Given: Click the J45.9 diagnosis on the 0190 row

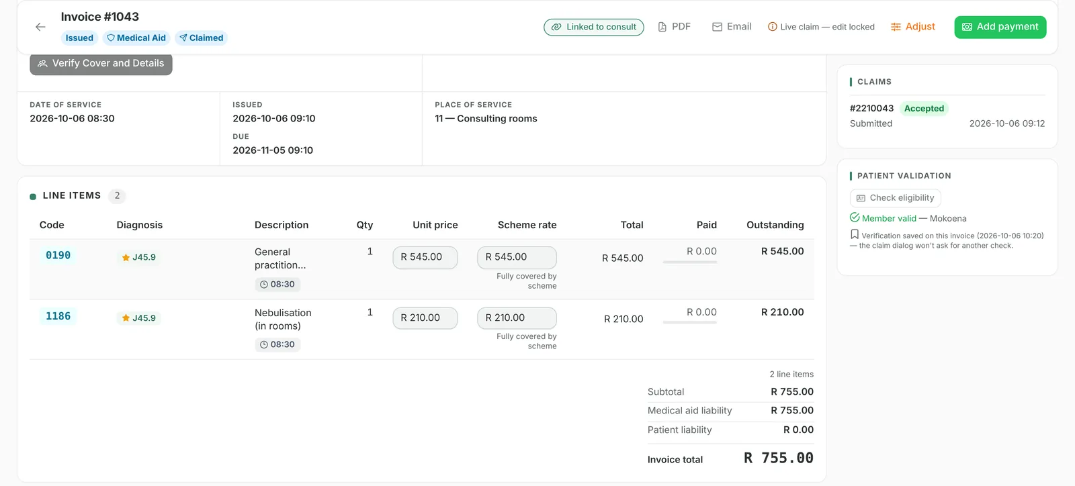Looking at the screenshot, I should click(138, 257).
